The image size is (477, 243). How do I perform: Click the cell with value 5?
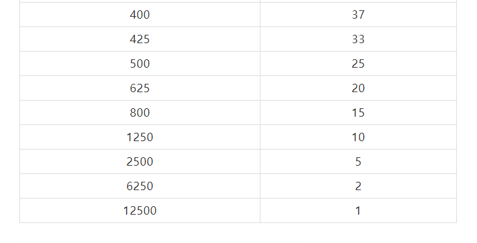click(x=358, y=162)
